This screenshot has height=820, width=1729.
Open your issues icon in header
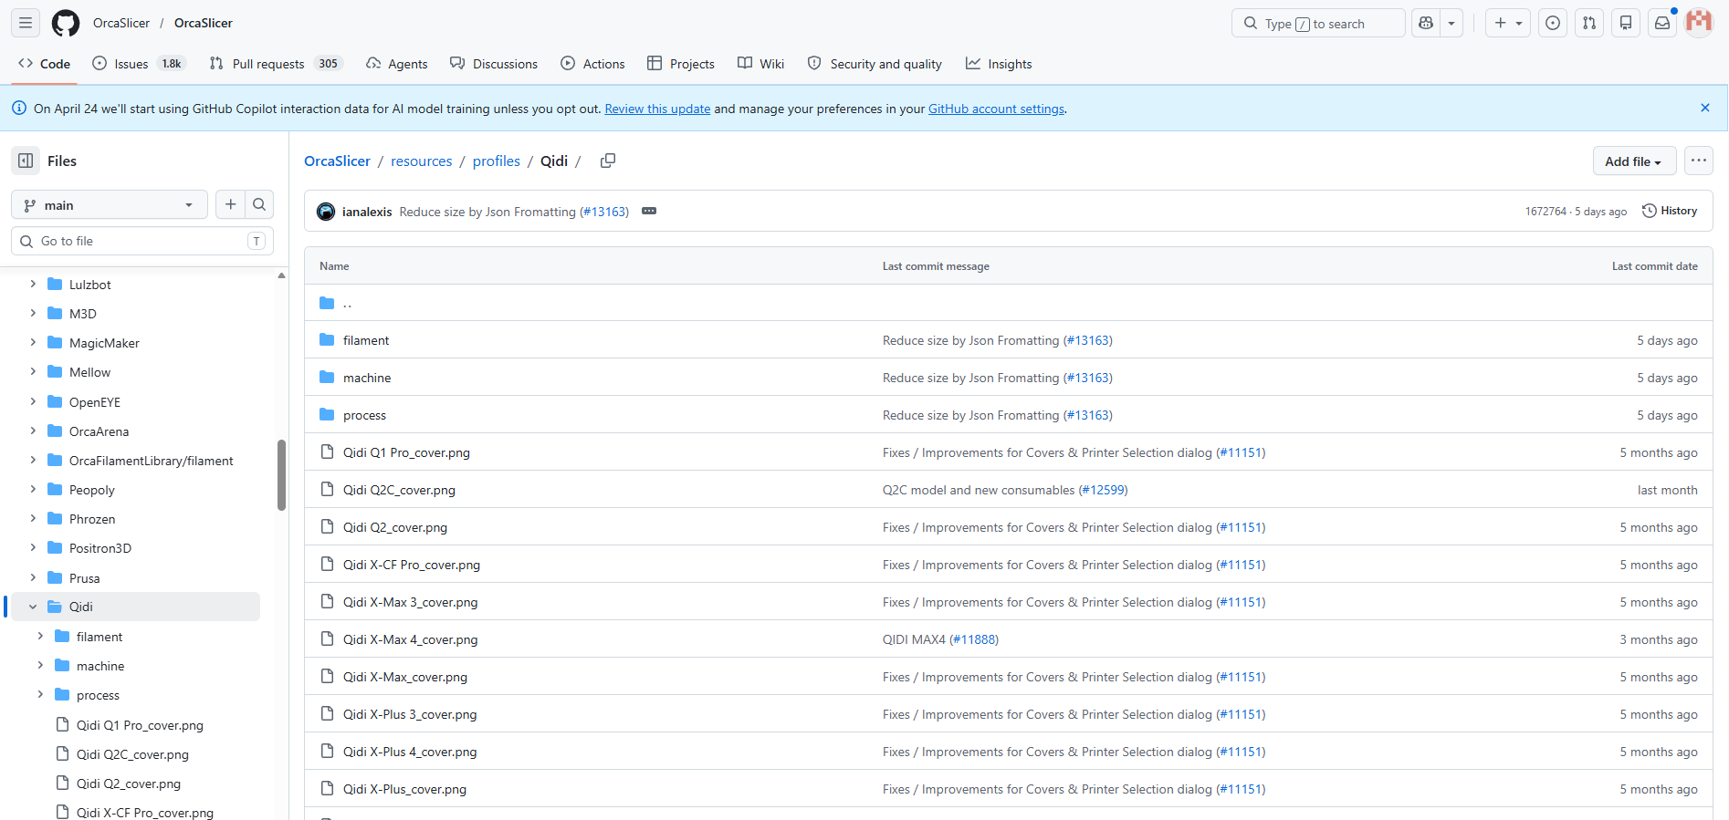click(1553, 23)
